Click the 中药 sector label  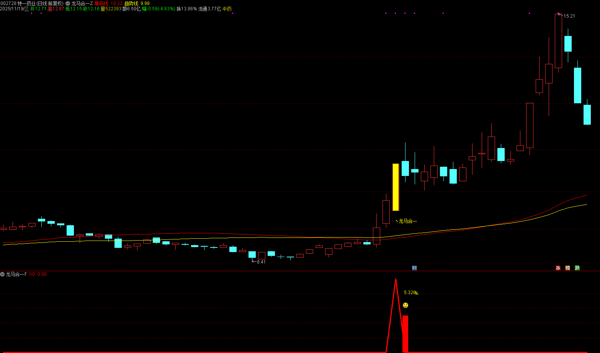click(x=227, y=9)
